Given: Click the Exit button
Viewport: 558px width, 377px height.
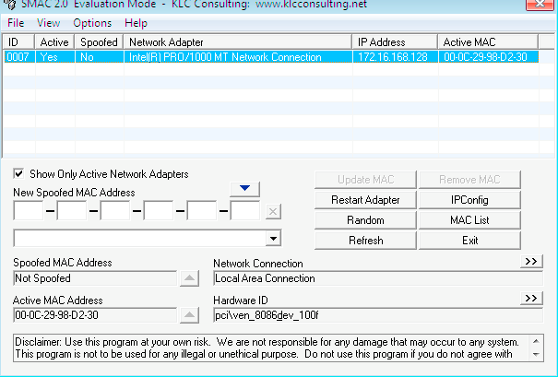Looking at the screenshot, I should (469, 241).
